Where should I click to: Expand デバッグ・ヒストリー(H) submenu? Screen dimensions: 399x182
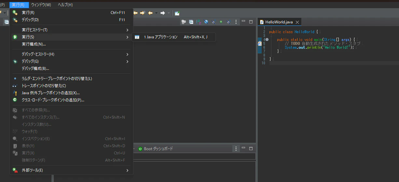(71, 54)
